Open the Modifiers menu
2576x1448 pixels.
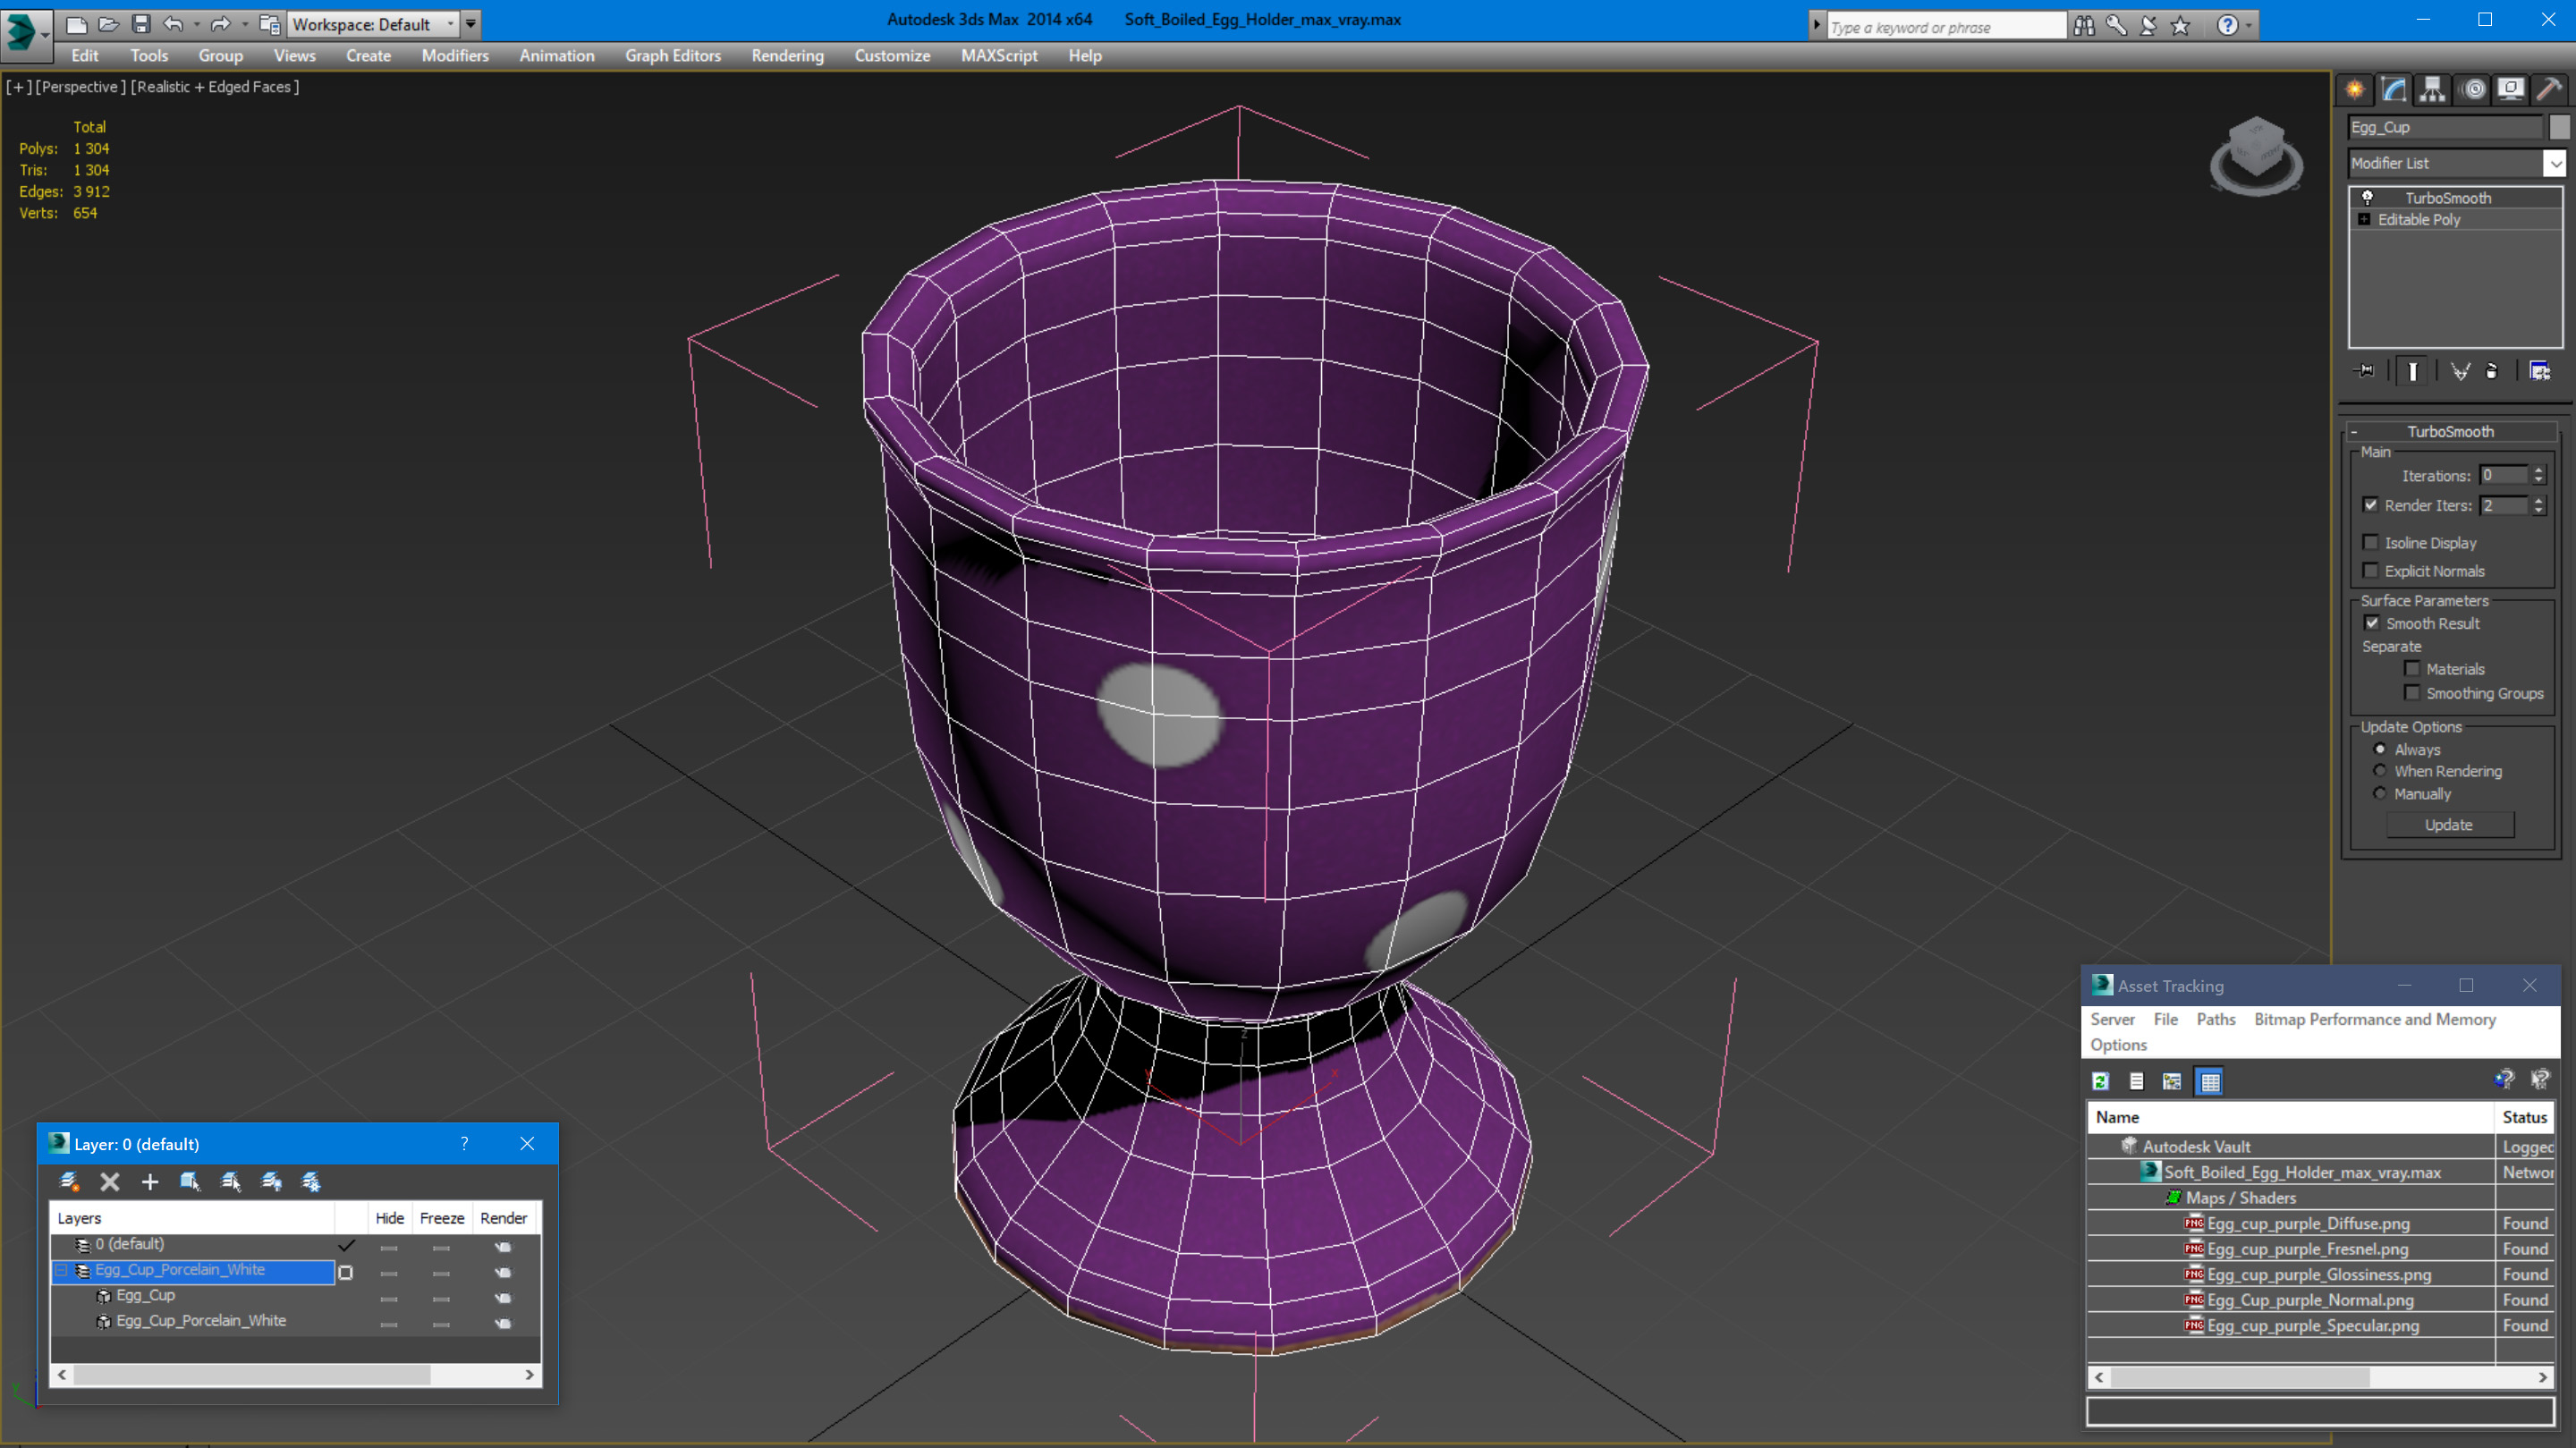[454, 56]
